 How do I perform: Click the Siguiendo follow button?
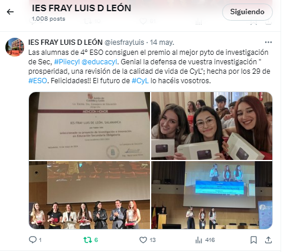pos(247,12)
